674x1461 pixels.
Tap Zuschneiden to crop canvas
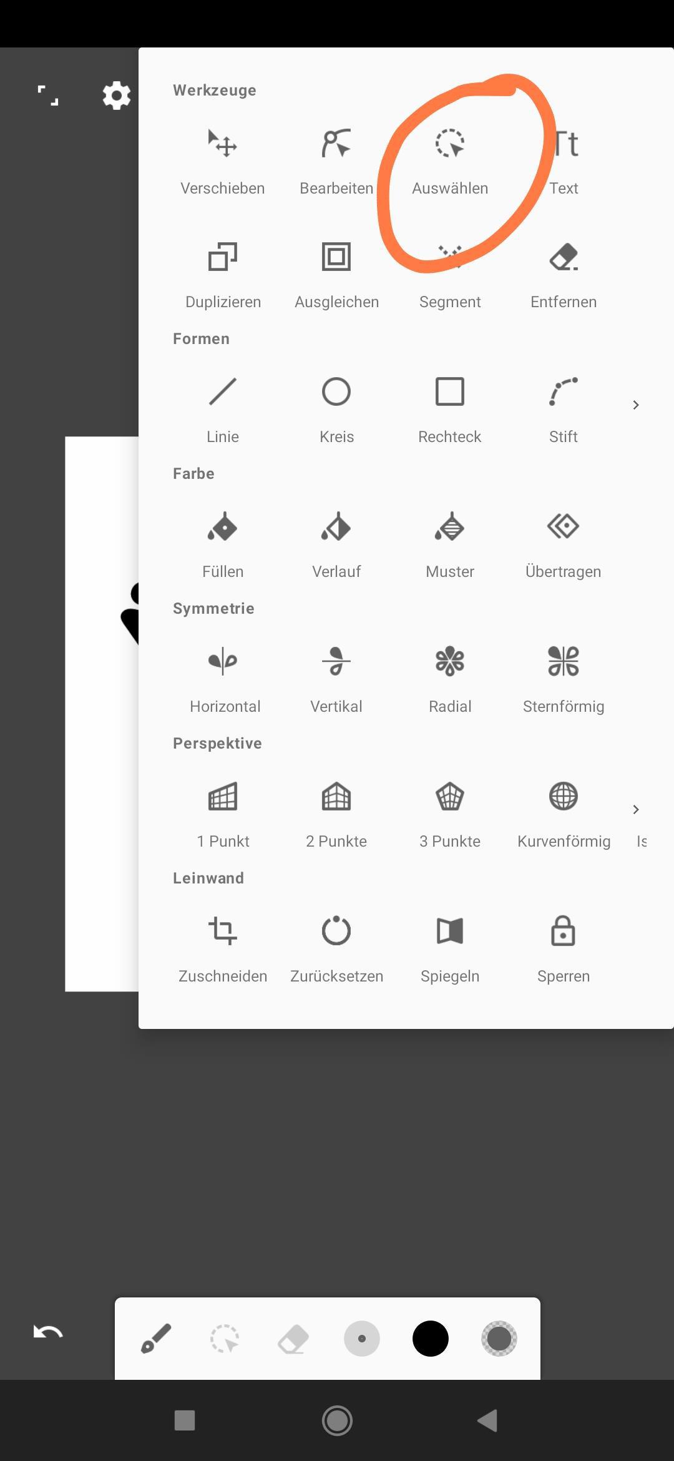tap(223, 950)
